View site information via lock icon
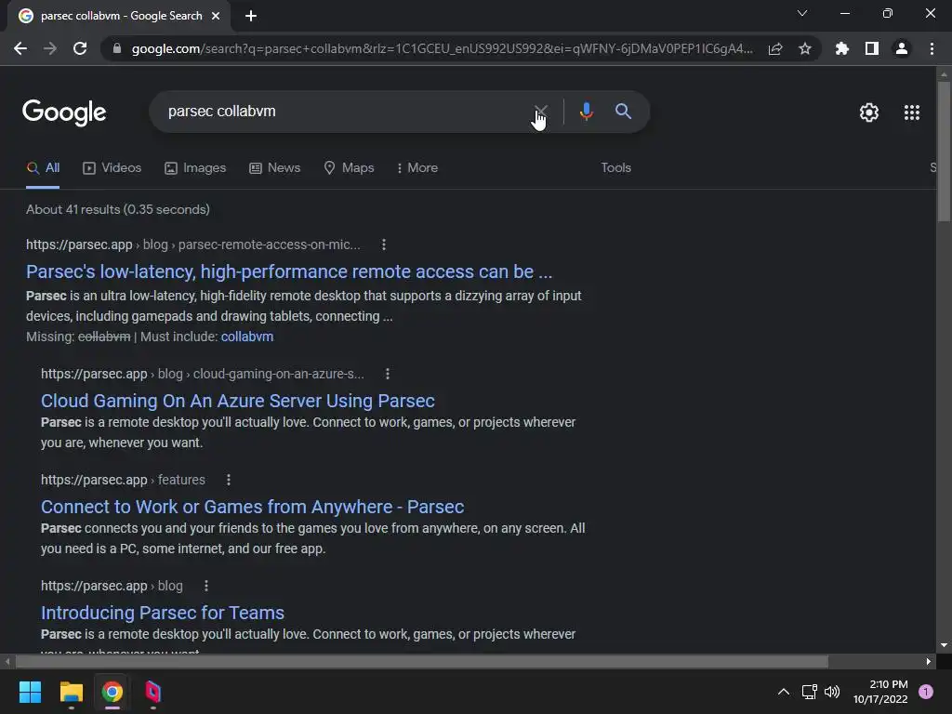The height and width of the screenshot is (714, 952). 116,48
